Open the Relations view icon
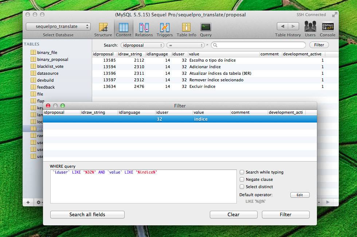 pos(144,27)
